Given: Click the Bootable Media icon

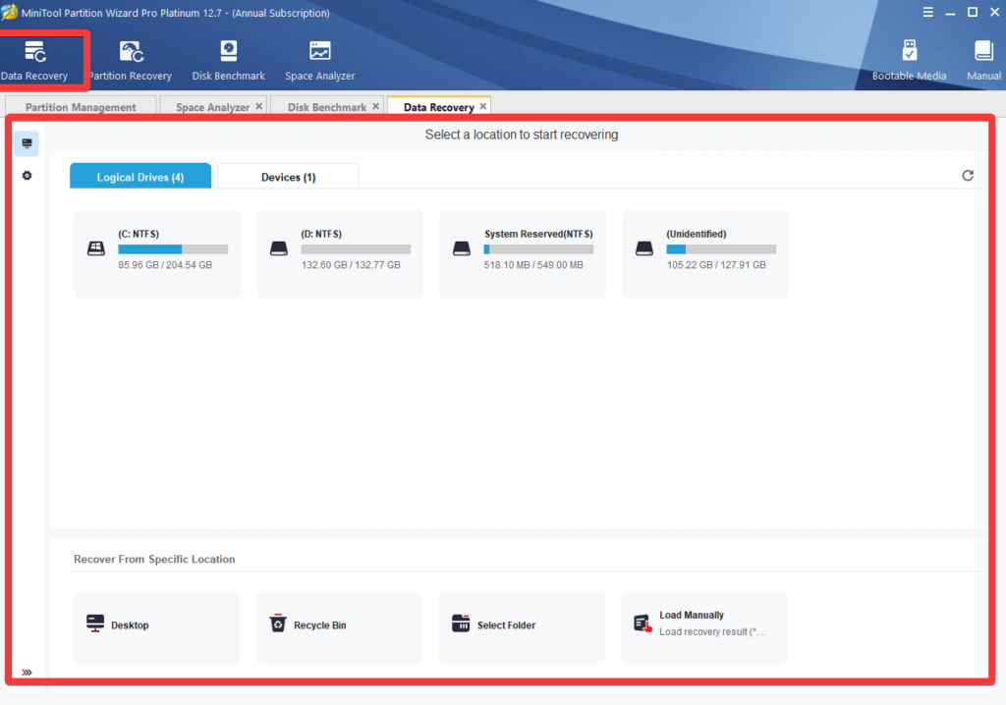Looking at the screenshot, I should coord(909,61).
